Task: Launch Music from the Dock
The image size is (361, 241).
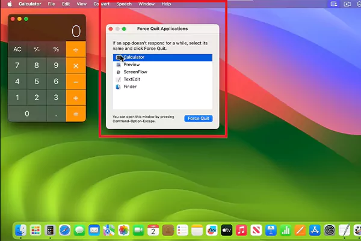Action: click(241, 230)
